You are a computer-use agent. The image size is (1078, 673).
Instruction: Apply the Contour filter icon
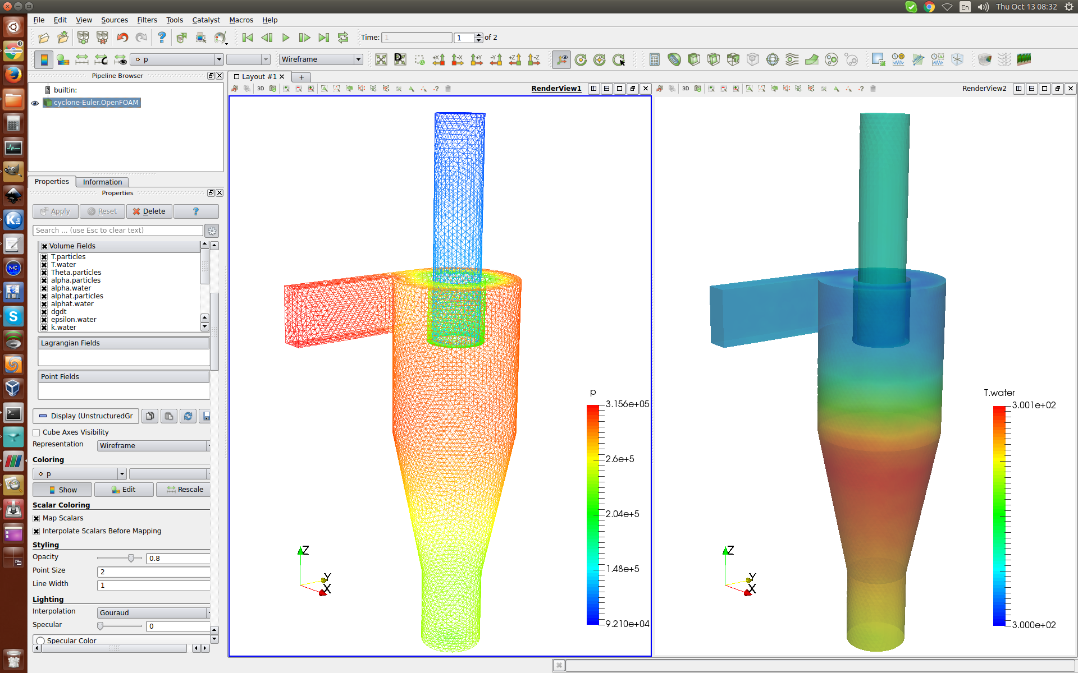coord(674,59)
